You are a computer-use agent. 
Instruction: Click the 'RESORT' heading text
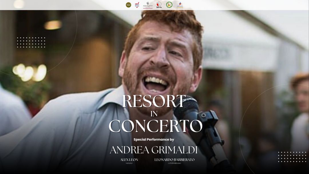154,101
